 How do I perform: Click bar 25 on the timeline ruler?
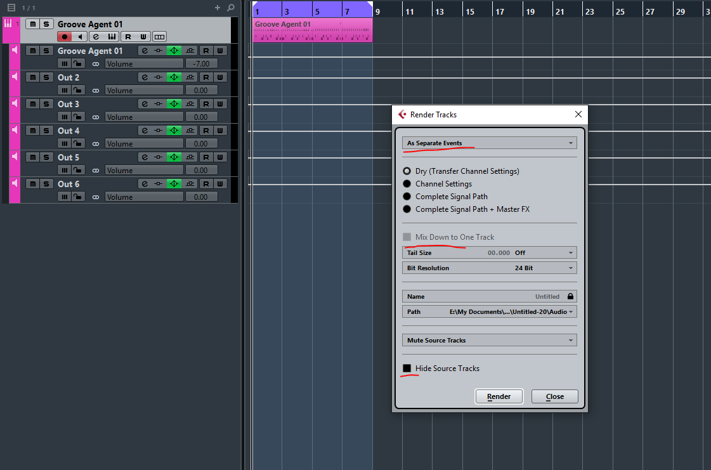(x=620, y=12)
